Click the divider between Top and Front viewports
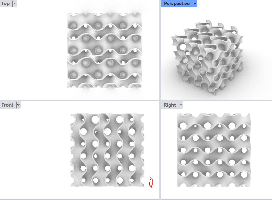This screenshot has height=200, width=272. [79, 100]
